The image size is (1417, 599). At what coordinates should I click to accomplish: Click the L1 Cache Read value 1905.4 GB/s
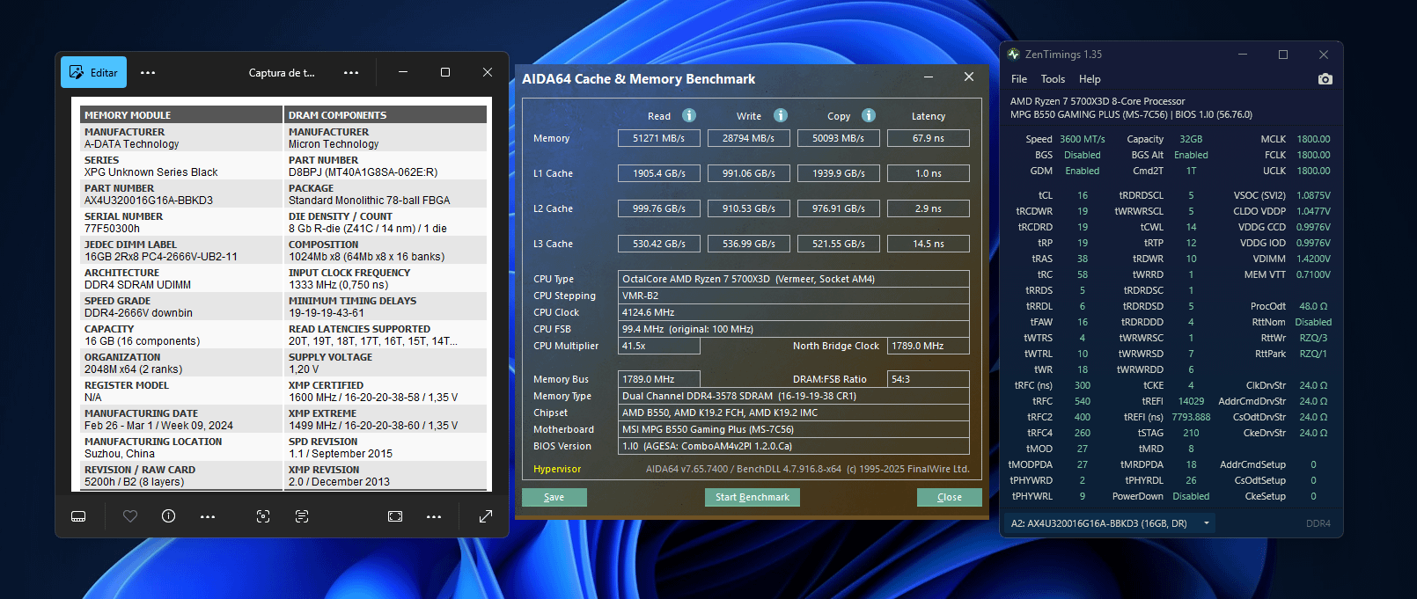point(659,173)
